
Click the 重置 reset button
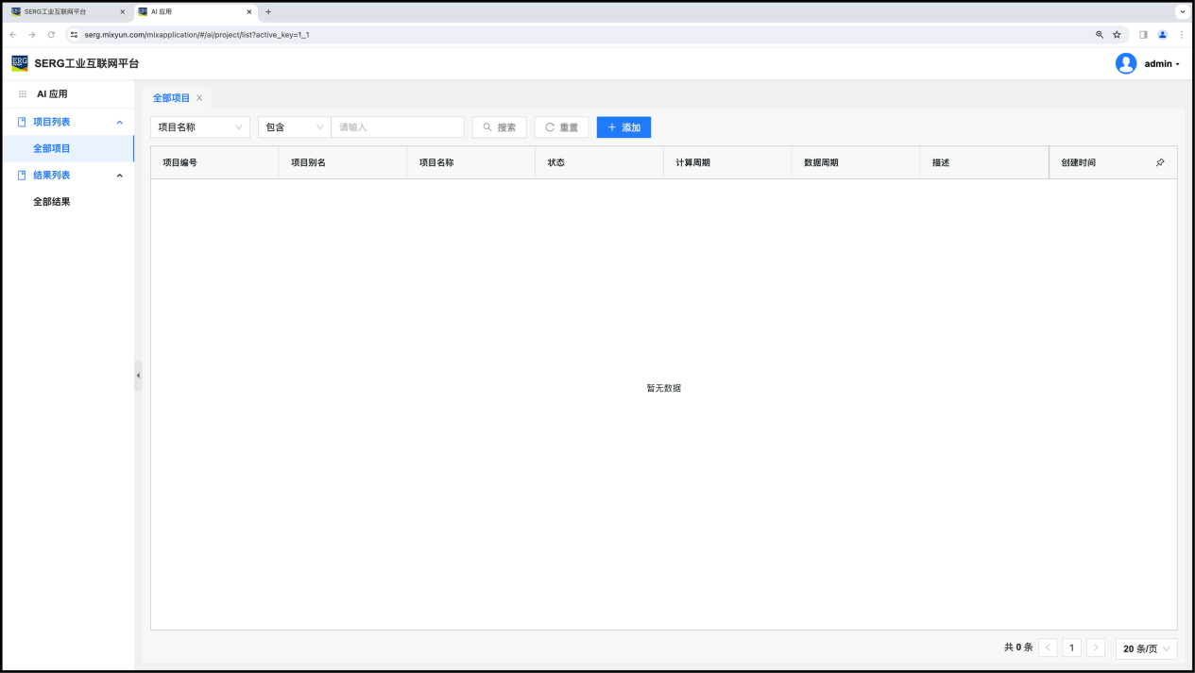pos(561,127)
